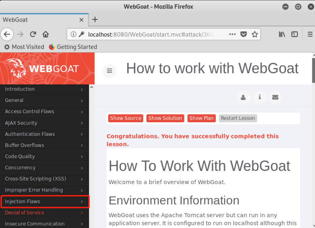The width and height of the screenshot is (315, 228).
Task: Open Code Quality category
Action: [x=45, y=156]
